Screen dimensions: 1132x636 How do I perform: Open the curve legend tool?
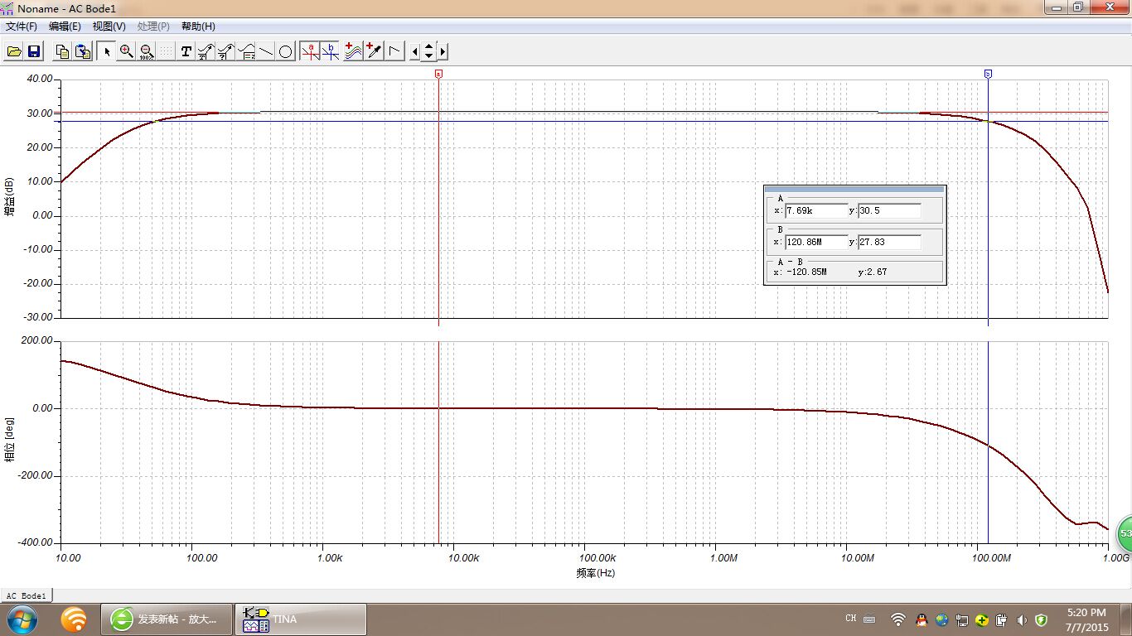pos(246,51)
